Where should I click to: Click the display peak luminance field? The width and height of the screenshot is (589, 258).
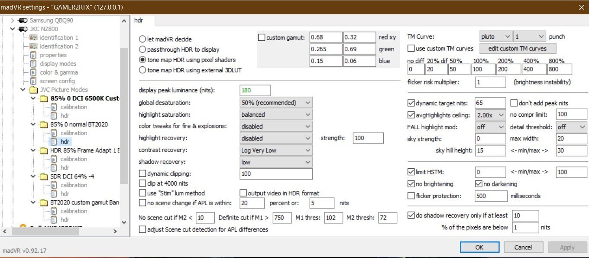255,90
